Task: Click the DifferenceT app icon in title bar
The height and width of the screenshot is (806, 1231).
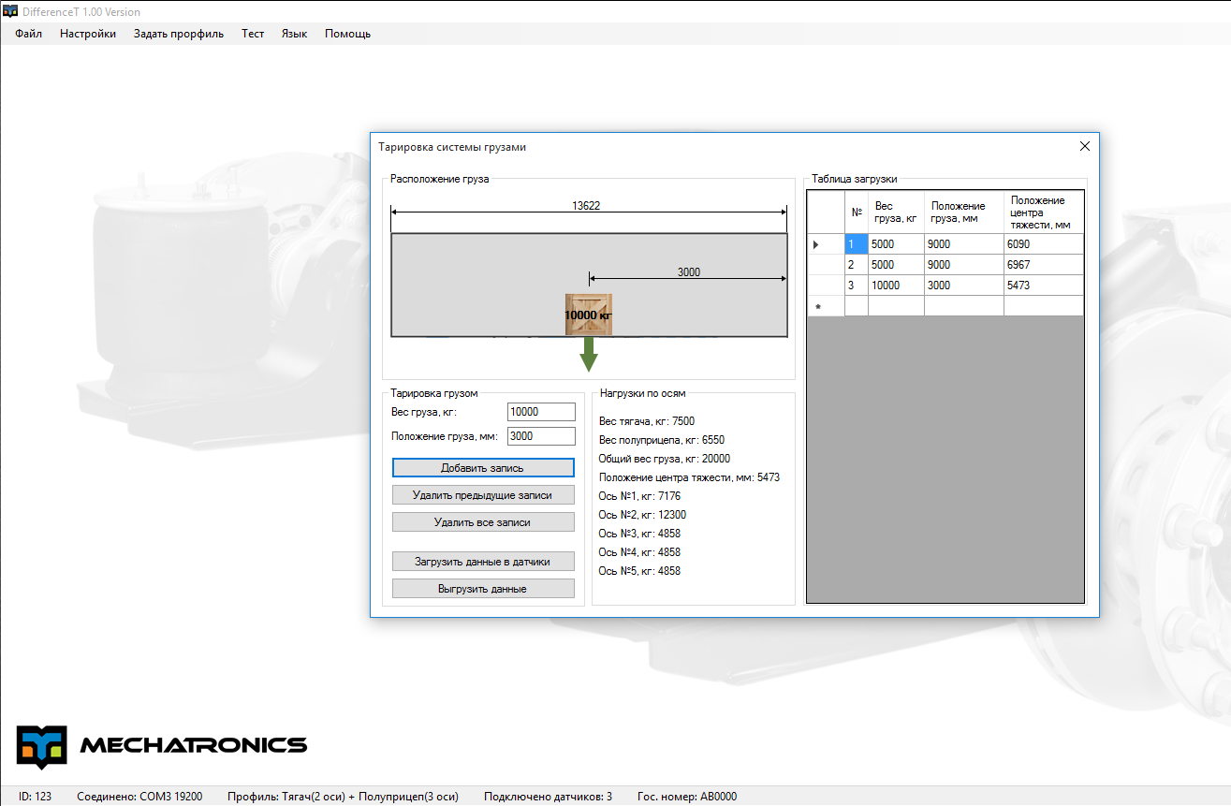Action: tap(10, 11)
